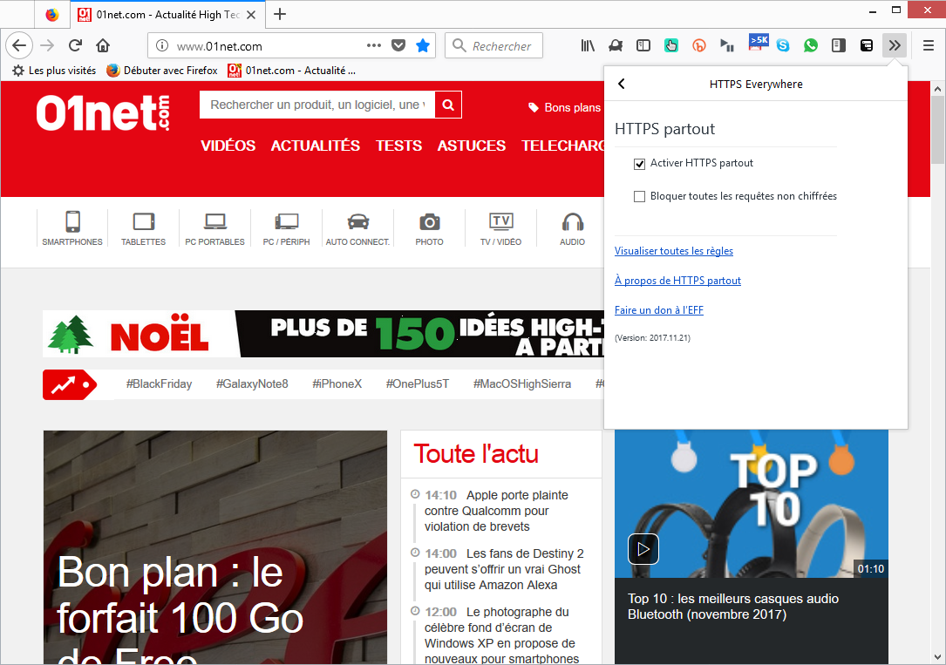Open the TESTS menu

click(398, 146)
